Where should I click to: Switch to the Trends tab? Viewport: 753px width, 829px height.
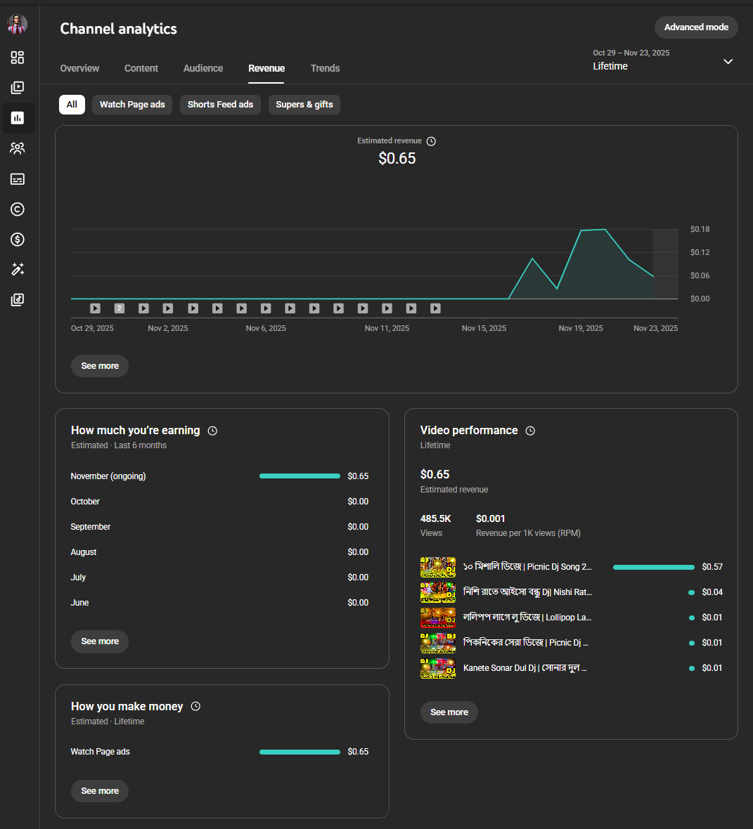pyautogui.click(x=325, y=68)
